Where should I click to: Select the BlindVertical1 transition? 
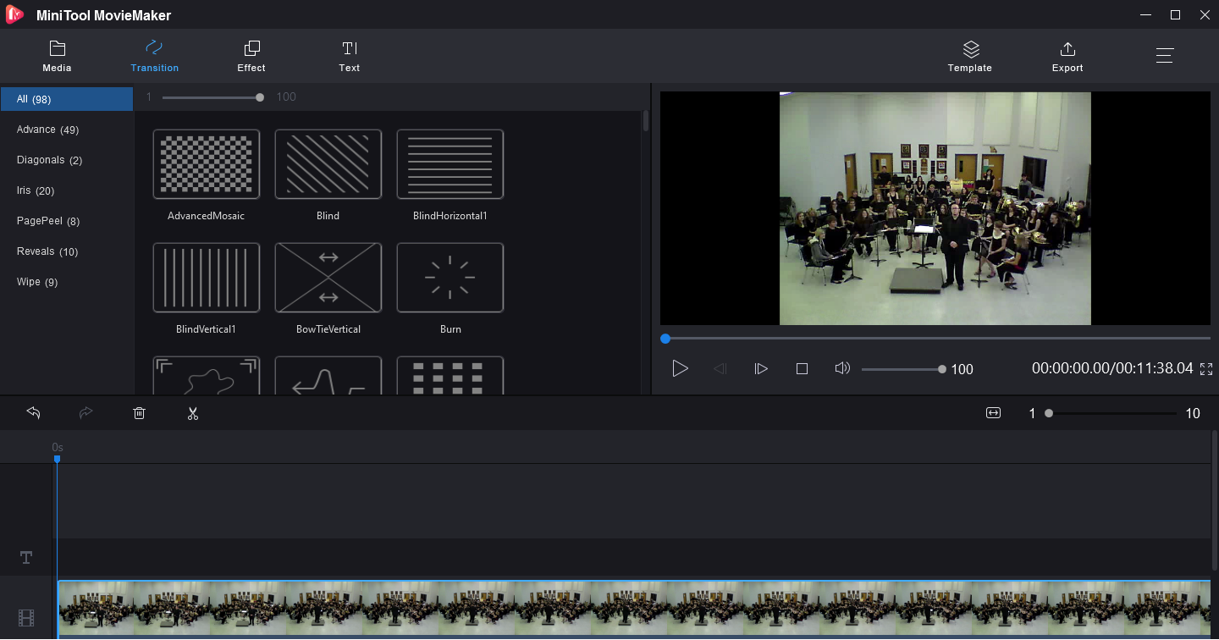207,278
